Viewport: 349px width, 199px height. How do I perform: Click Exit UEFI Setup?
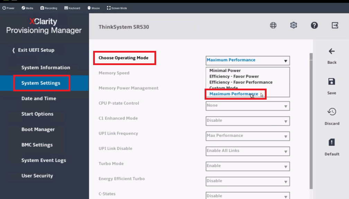pos(33,50)
